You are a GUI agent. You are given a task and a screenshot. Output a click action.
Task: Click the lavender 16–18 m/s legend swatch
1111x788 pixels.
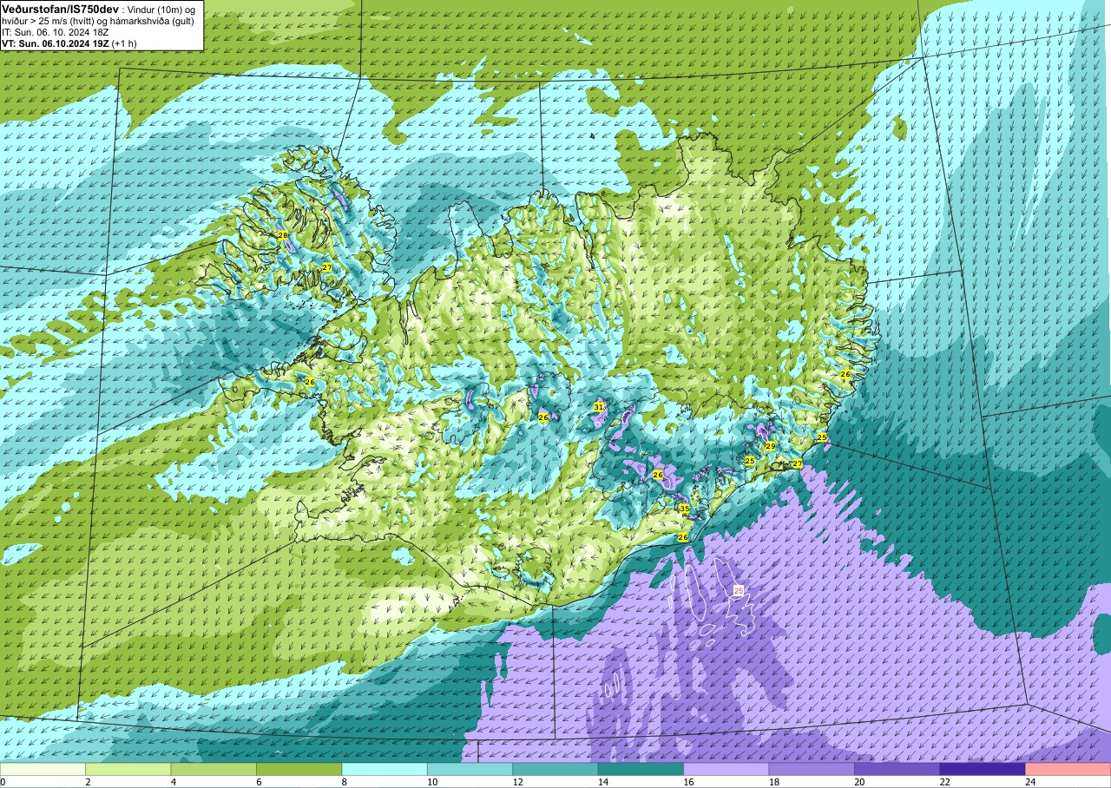point(726,769)
